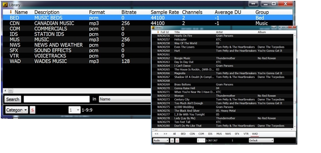Select track WAD0280 Don't Do Me Like That
The height and width of the screenshot is (153, 321).
pos(222,126)
